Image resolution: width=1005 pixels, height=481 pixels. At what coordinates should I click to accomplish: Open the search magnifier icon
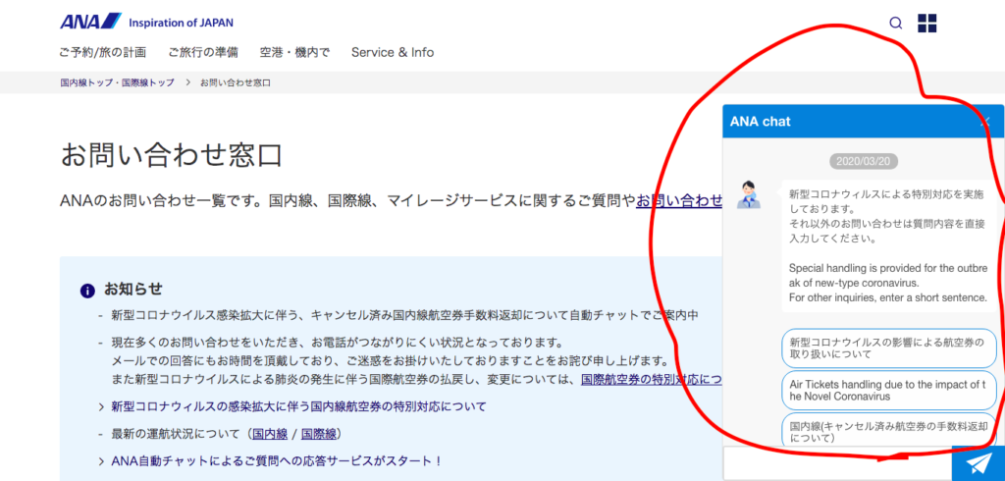pyautogui.click(x=896, y=24)
